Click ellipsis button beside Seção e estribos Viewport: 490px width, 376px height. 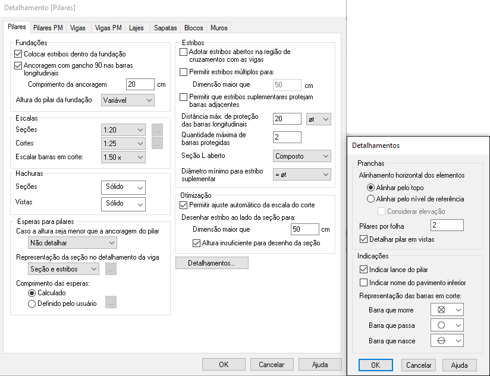111,269
